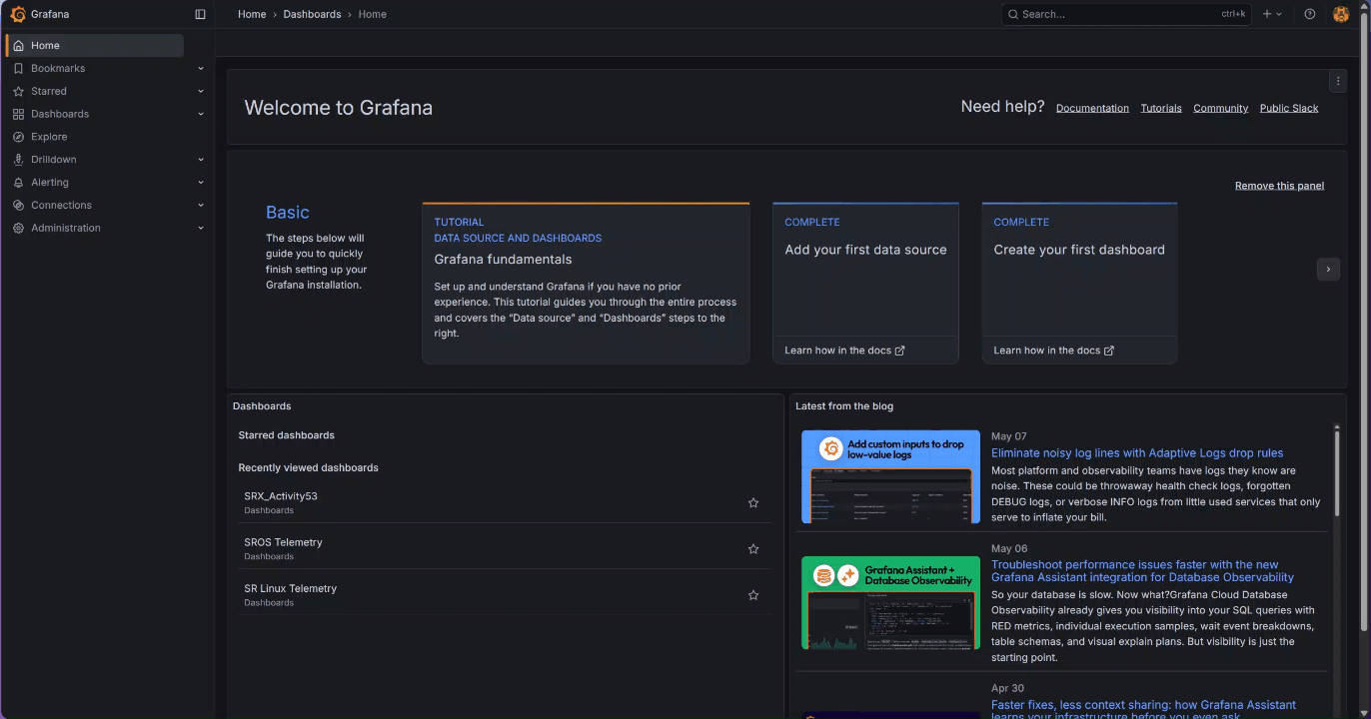Click the Home icon in the sidebar

tap(19, 46)
